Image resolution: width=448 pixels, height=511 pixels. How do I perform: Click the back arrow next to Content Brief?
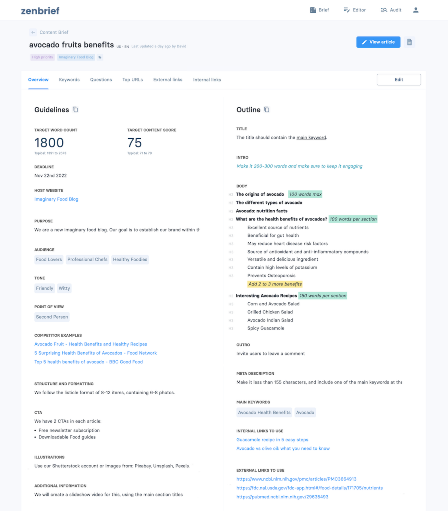[33, 33]
